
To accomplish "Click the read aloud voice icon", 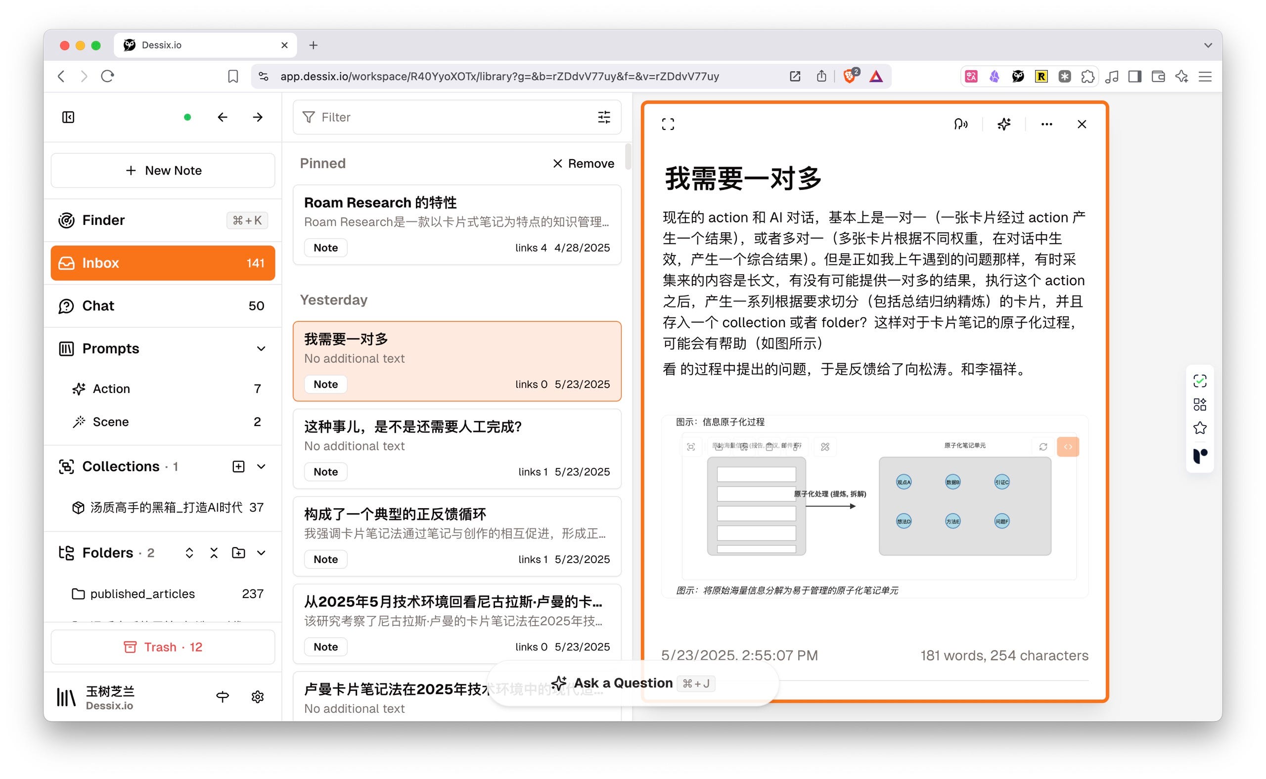I will coord(960,124).
